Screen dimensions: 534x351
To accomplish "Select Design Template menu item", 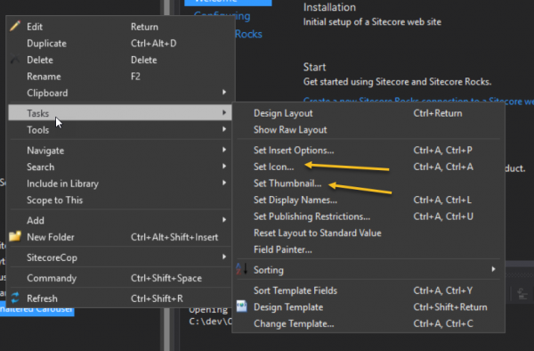I will [x=368, y=307].
